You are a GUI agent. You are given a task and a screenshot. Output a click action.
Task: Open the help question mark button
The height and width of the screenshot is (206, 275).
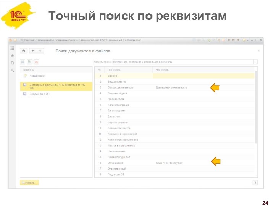255,182
